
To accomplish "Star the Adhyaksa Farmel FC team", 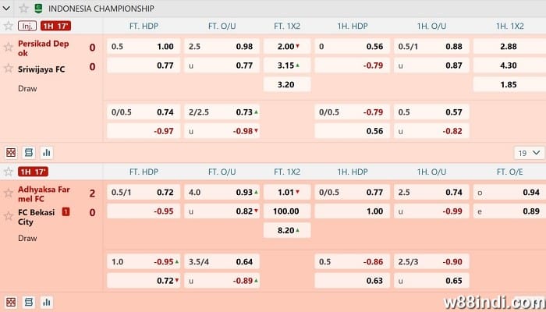I will pos(9,193).
